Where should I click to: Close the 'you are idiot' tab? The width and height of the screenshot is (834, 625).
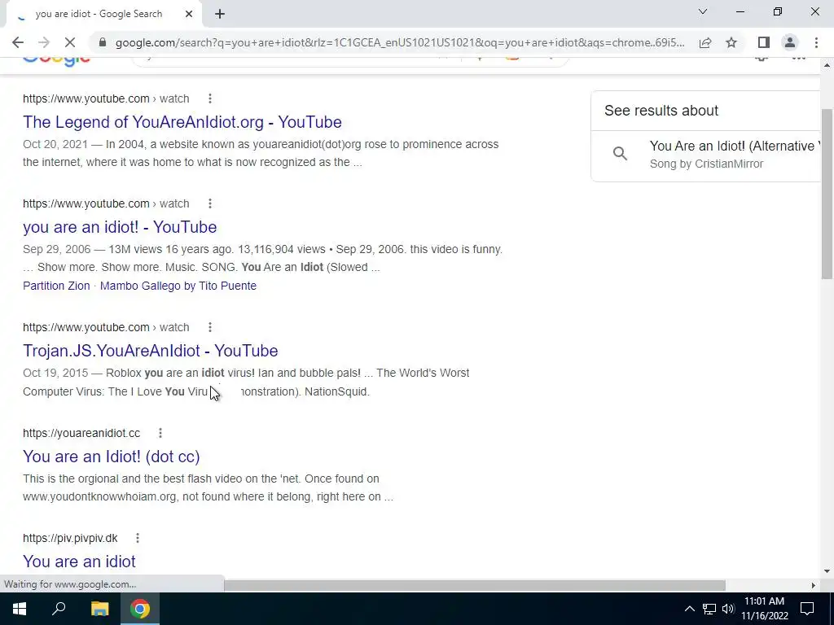click(x=189, y=14)
